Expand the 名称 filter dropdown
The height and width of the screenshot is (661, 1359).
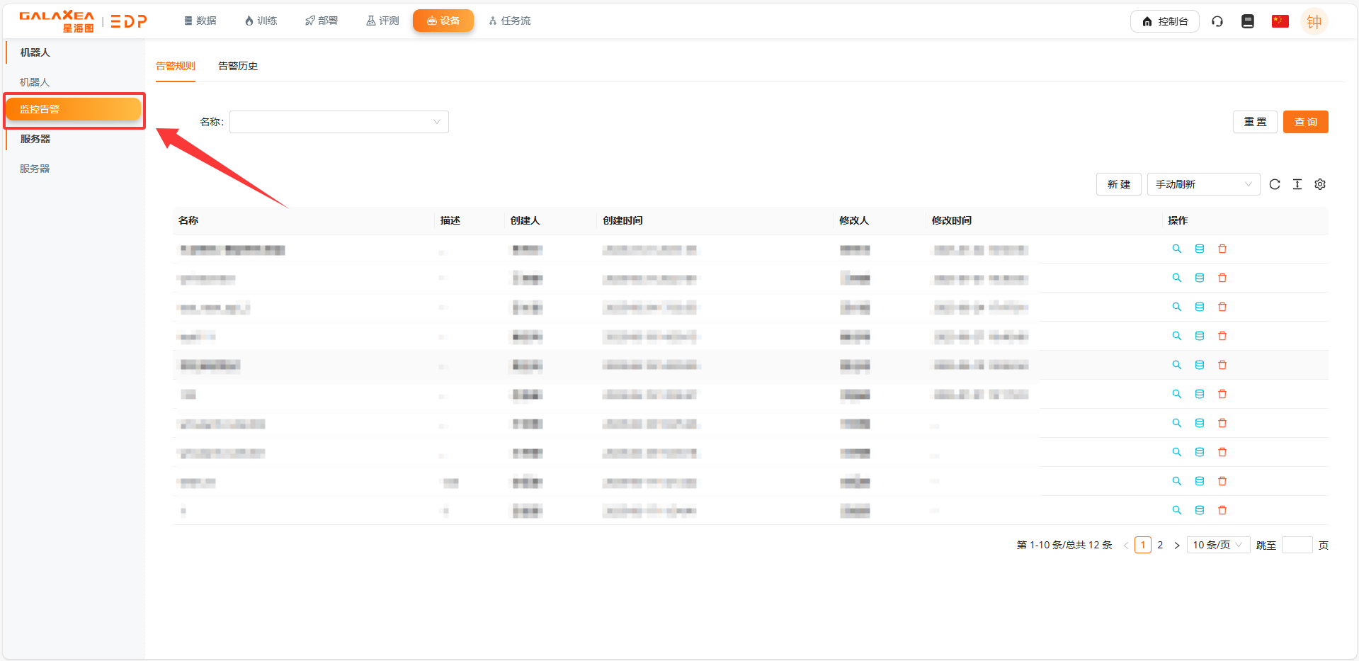339,122
